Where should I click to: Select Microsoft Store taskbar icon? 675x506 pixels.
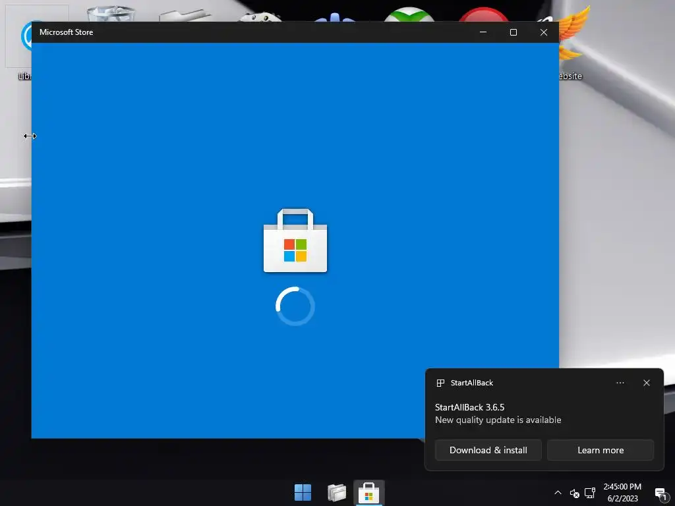(369, 493)
